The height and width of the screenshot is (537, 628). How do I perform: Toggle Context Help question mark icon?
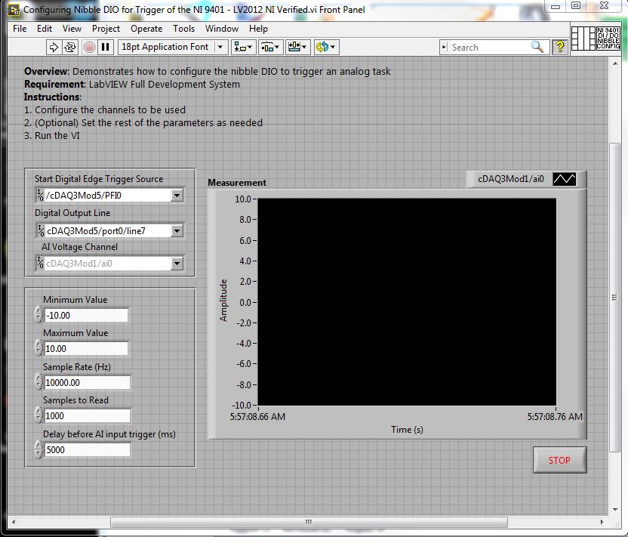point(559,47)
